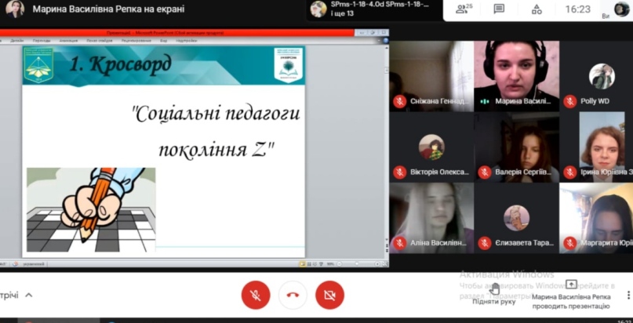Click the presenter name Марина Василівна Репка на екрані
Screen dimensions: 633x323
coord(108,9)
